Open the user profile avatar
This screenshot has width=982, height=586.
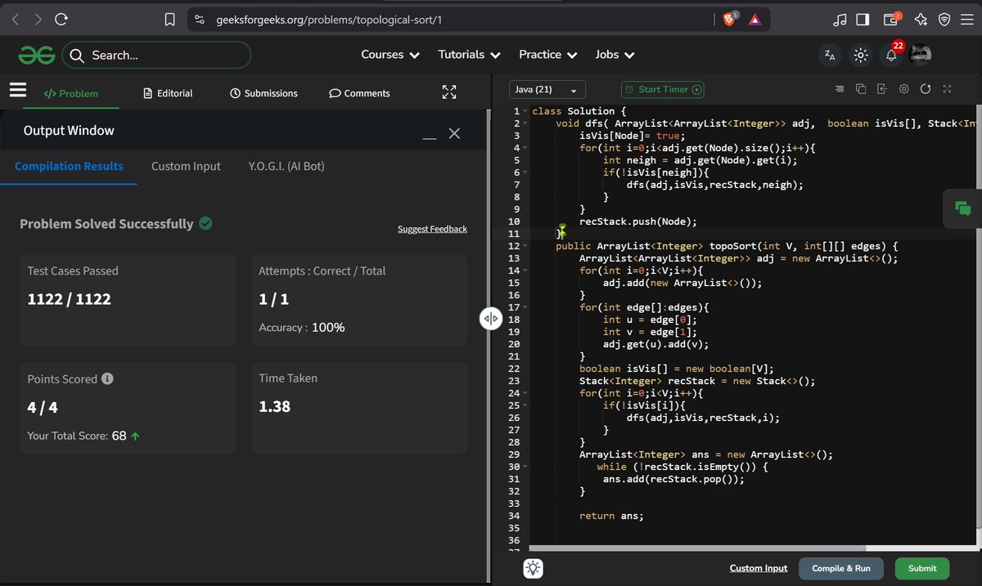(921, 56)
